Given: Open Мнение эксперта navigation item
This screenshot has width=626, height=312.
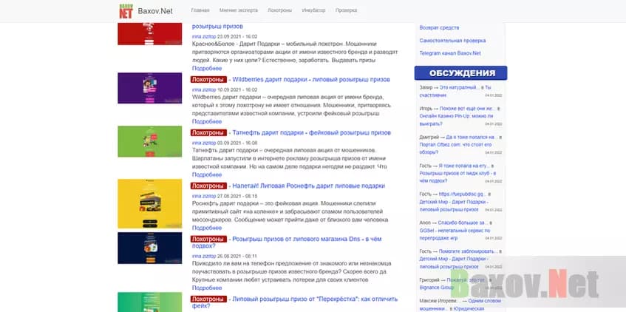Looking at the screenshot, I should [238, 10].
